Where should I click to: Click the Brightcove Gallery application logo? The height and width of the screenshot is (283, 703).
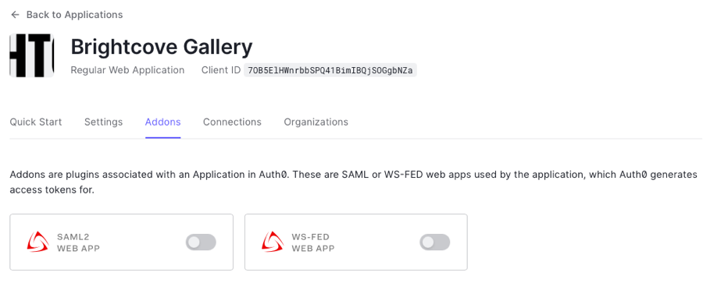(32, 55)
